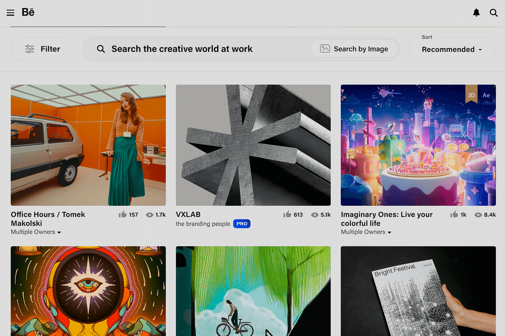Open Imaginary Ones colorful city thumbnail
Screen dimensions: 505x336
[418, 145]
